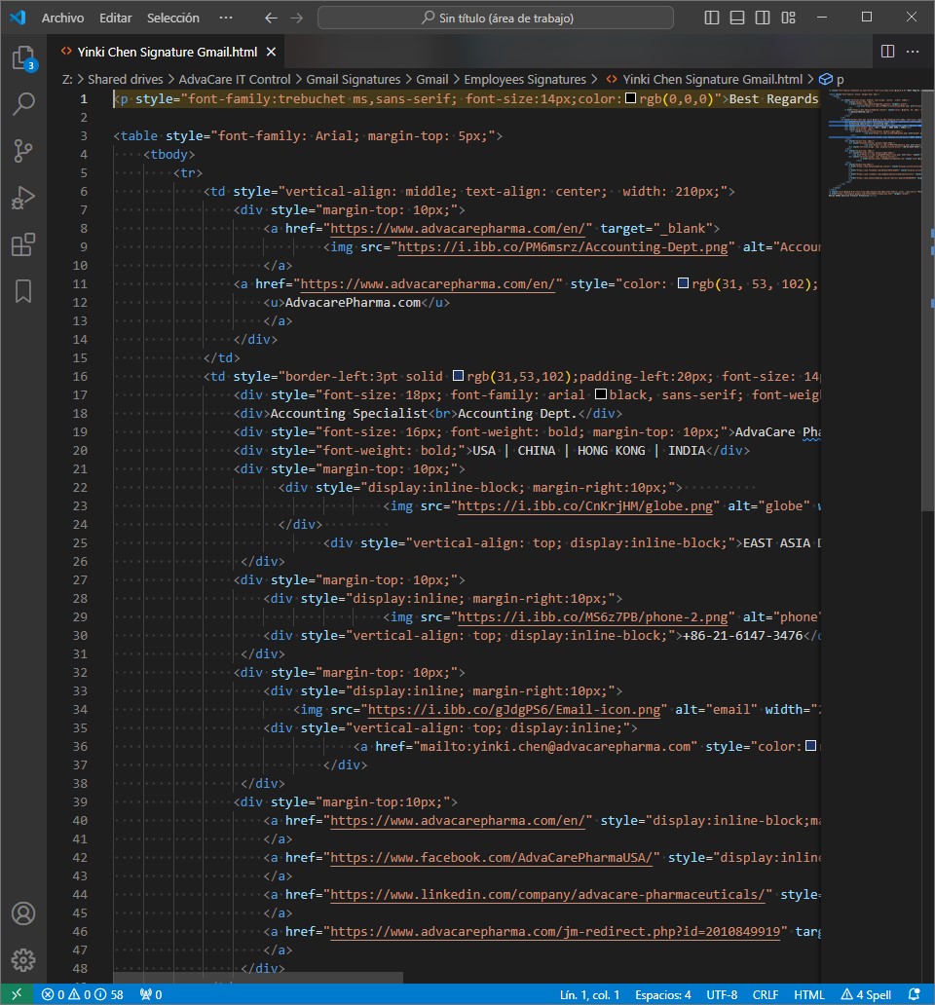Show more menu items via ellipsis

click(226, 18)
